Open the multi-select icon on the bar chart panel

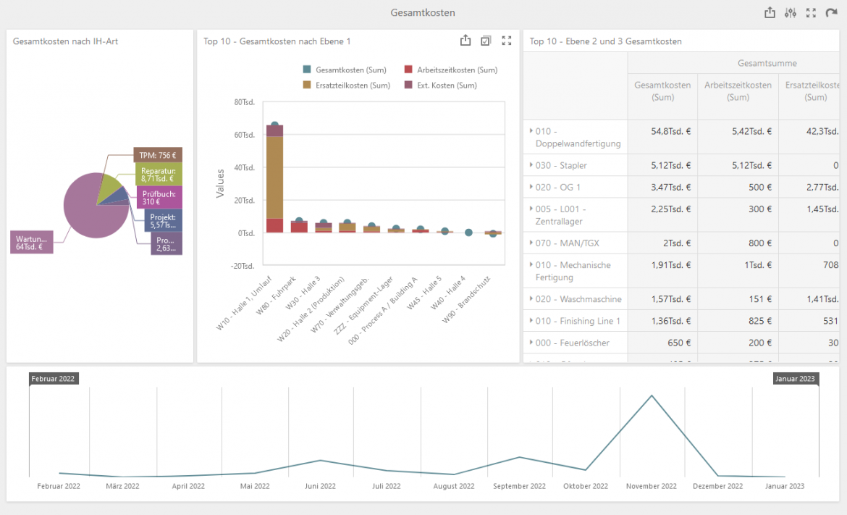tap(486, 41)
